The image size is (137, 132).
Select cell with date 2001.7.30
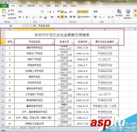[82, 124]
